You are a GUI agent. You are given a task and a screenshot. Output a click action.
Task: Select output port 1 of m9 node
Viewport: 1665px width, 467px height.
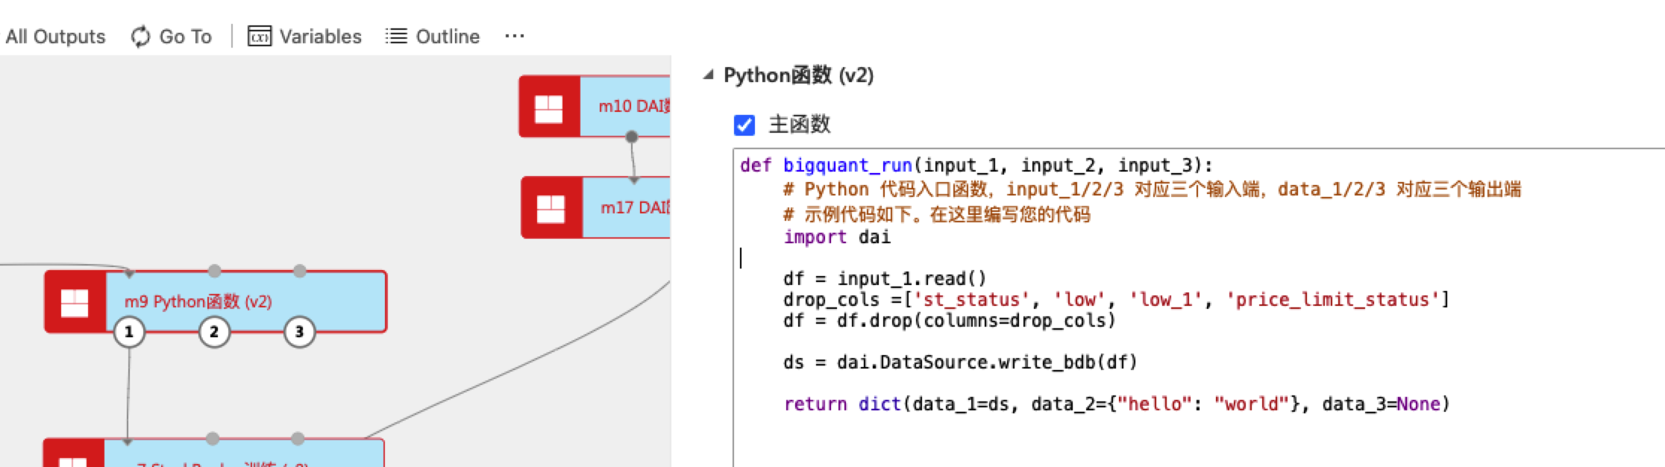pyautogui.click(x=129, y=332)
